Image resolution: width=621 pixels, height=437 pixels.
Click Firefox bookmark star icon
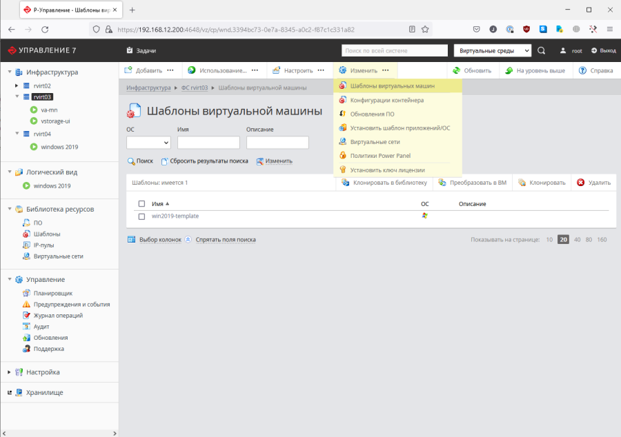point(425,30)
